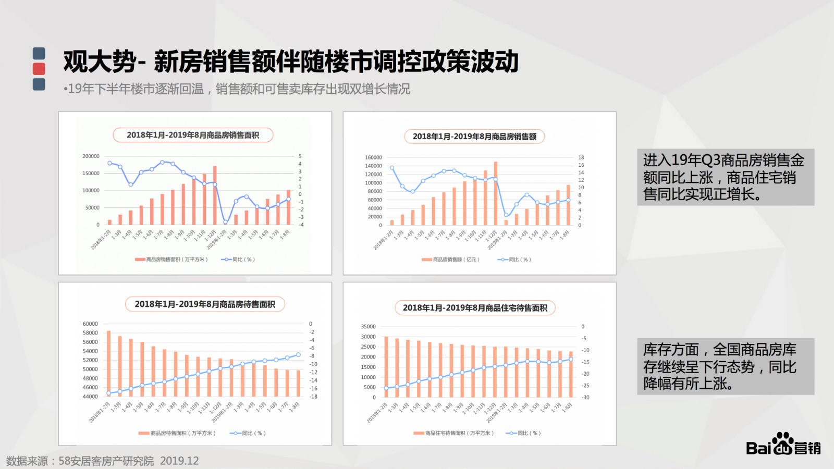Click 同比（%）legend in 商品房销售额 chart
The image size is (834, 469).
pos(514,260)
